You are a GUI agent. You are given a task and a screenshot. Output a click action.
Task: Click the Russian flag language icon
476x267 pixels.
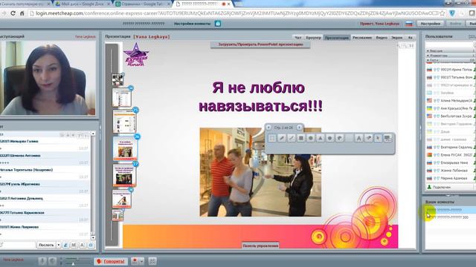click(409, 24)
